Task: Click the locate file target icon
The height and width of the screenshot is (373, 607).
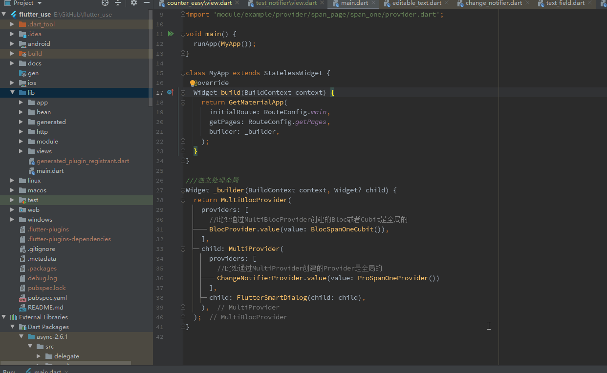Action: (x=105, y=3)
